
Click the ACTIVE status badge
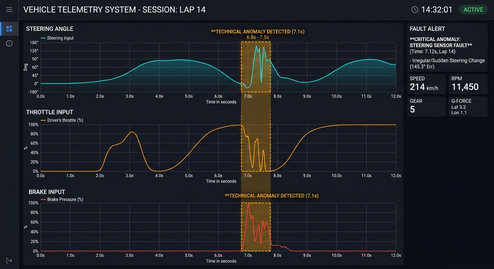click(x=473, y=9)
